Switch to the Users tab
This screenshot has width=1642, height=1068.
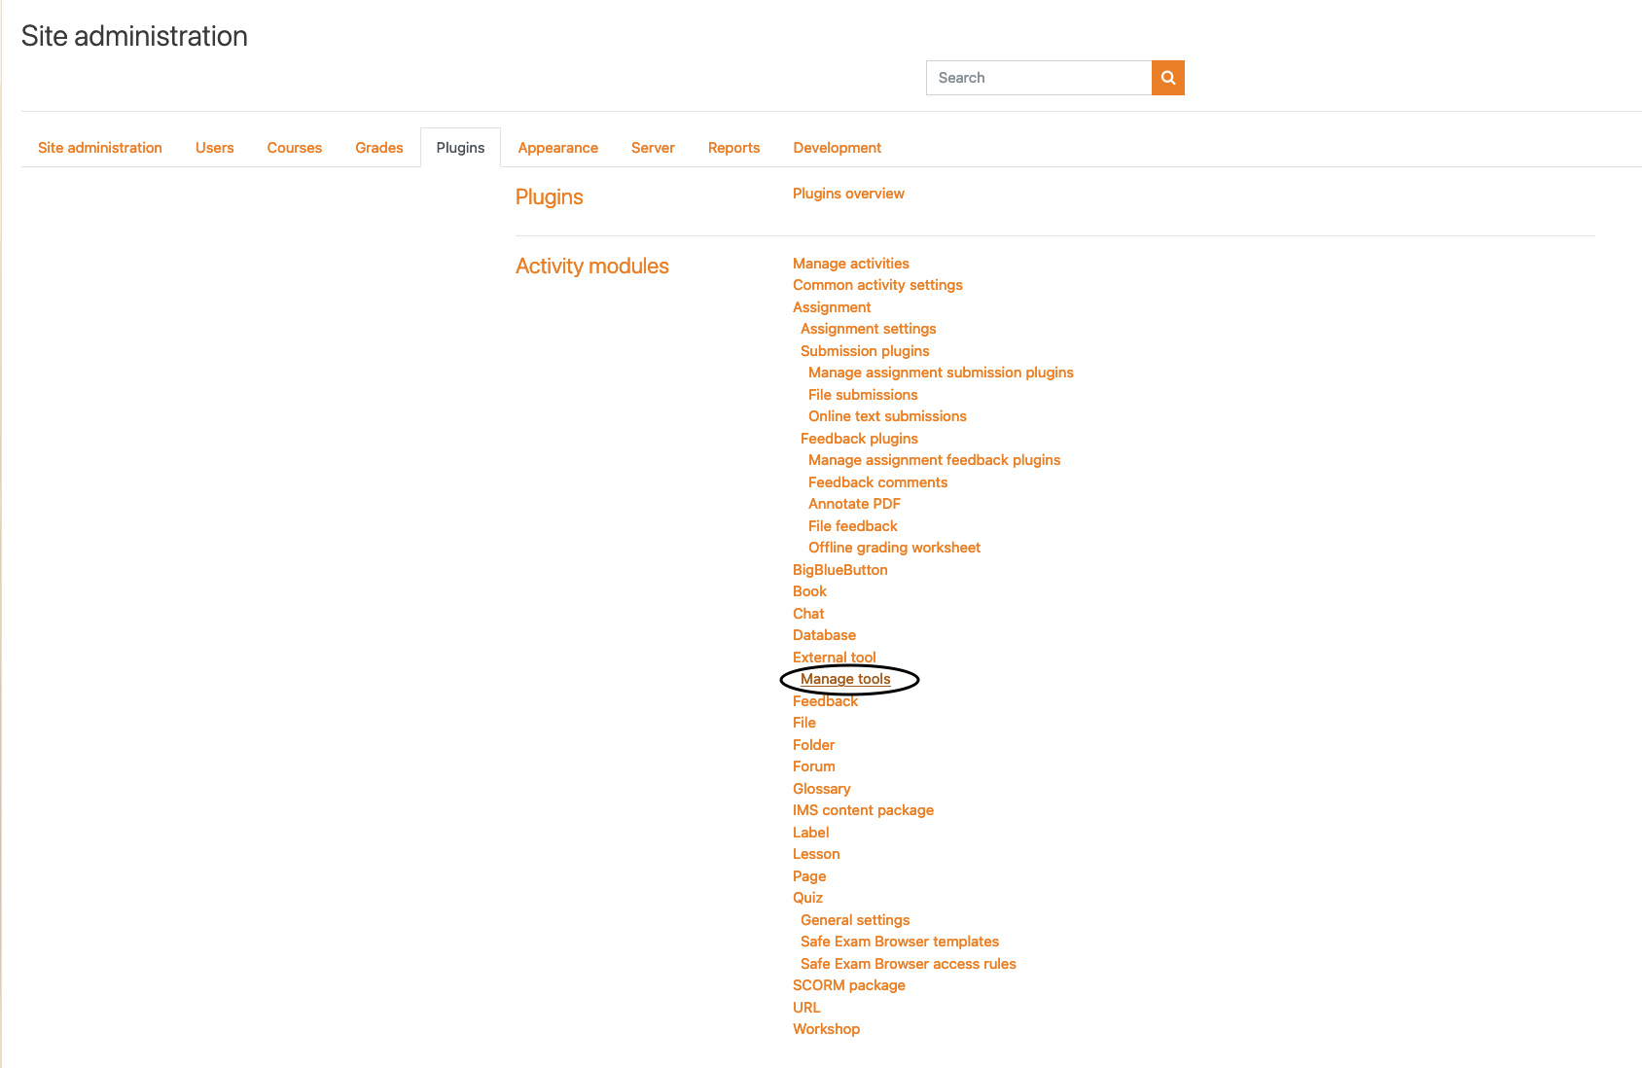(214, 148)
